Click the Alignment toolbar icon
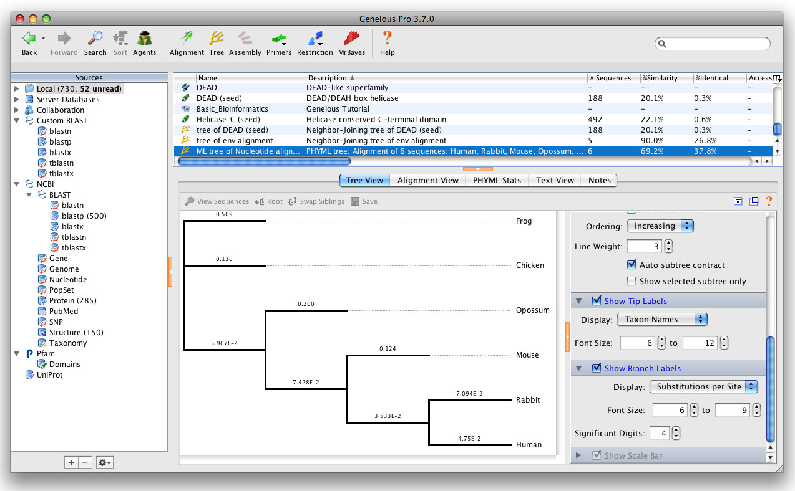Viewport: 795px width, 491px height. tap(187, 39)
